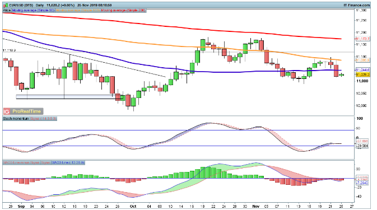
Task: Click the candlestick chart icon beside EUR/USD
Action: (6, 5)
